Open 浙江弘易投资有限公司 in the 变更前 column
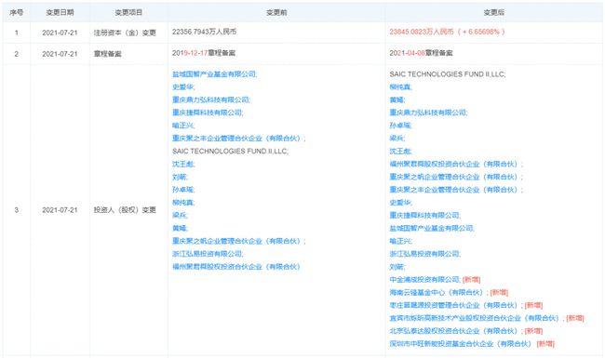 coord(208,254)
